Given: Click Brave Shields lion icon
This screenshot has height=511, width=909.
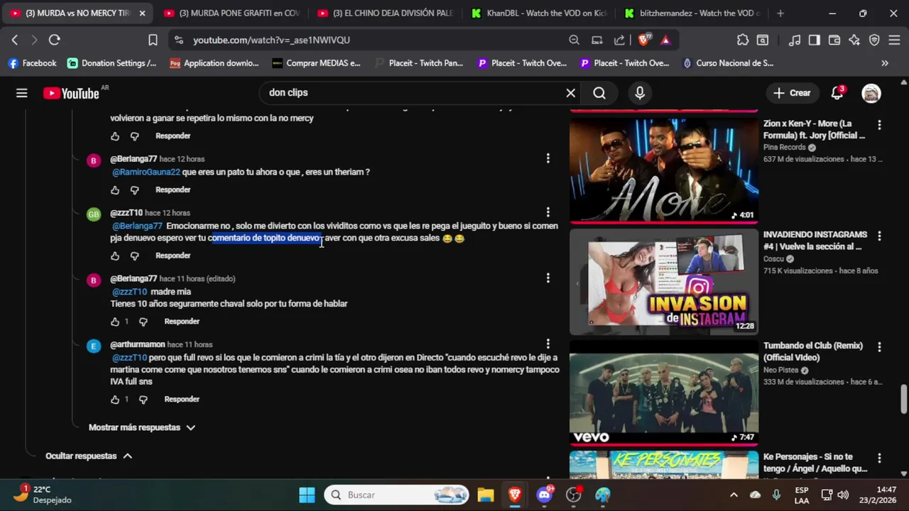Looking at the screenshot, I should click(x=643, y=40).
